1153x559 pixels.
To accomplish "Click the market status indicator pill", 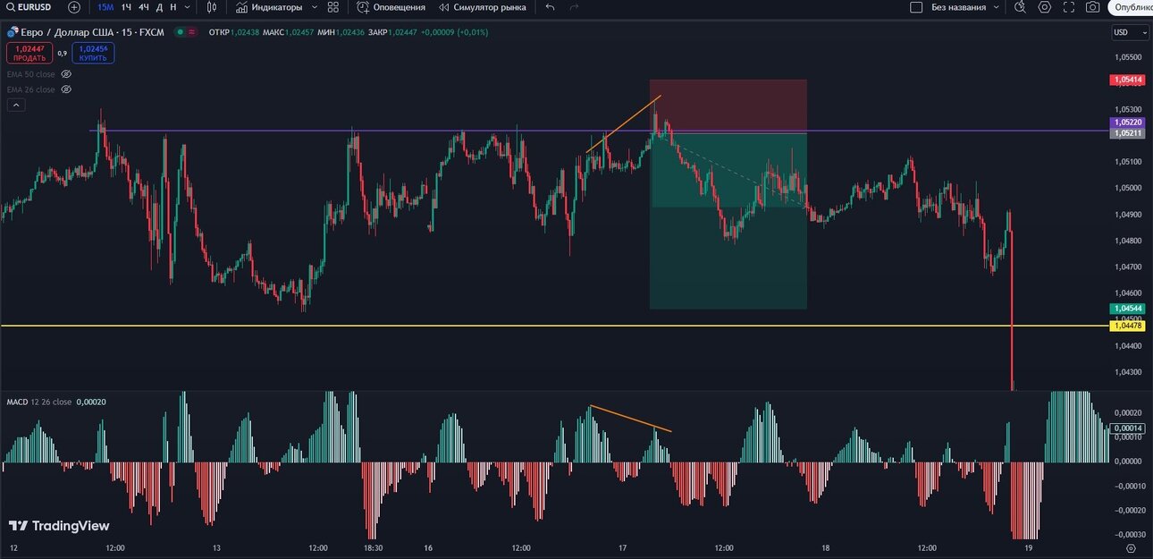I will tap(187, 31).
